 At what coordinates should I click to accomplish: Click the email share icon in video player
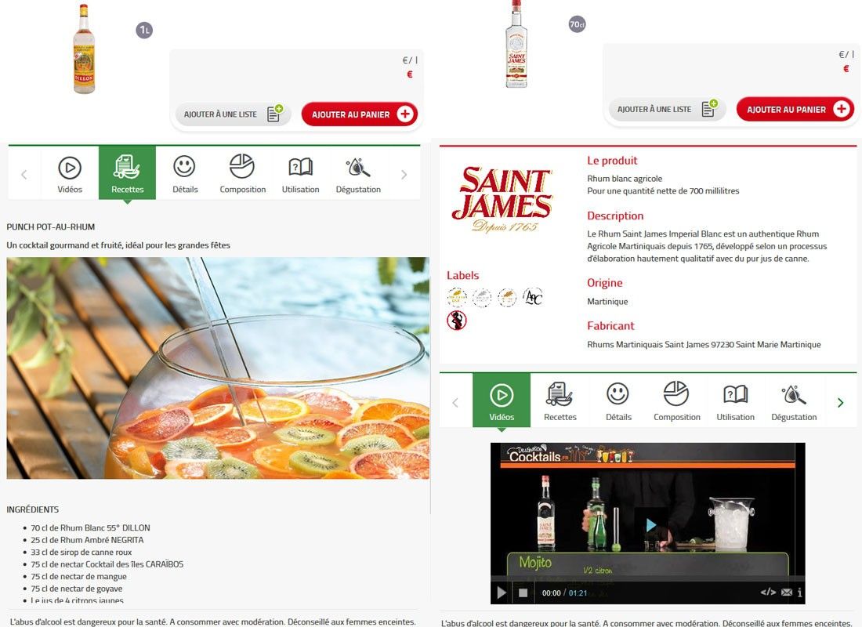(787, 593)
